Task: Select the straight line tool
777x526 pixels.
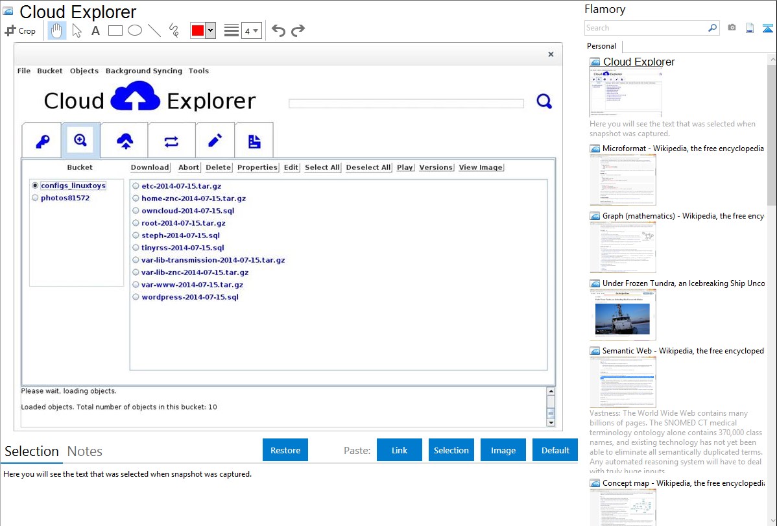Action: pos(154,30)
